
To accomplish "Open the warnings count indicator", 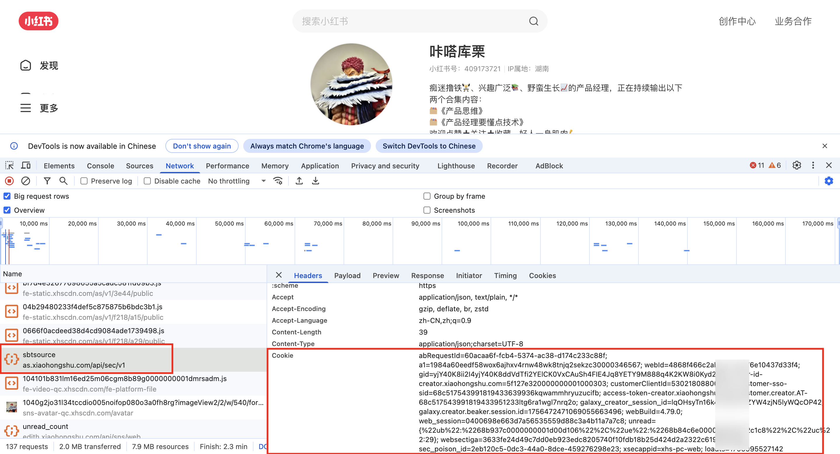I will pyautogui.click(x=775, y=165).
